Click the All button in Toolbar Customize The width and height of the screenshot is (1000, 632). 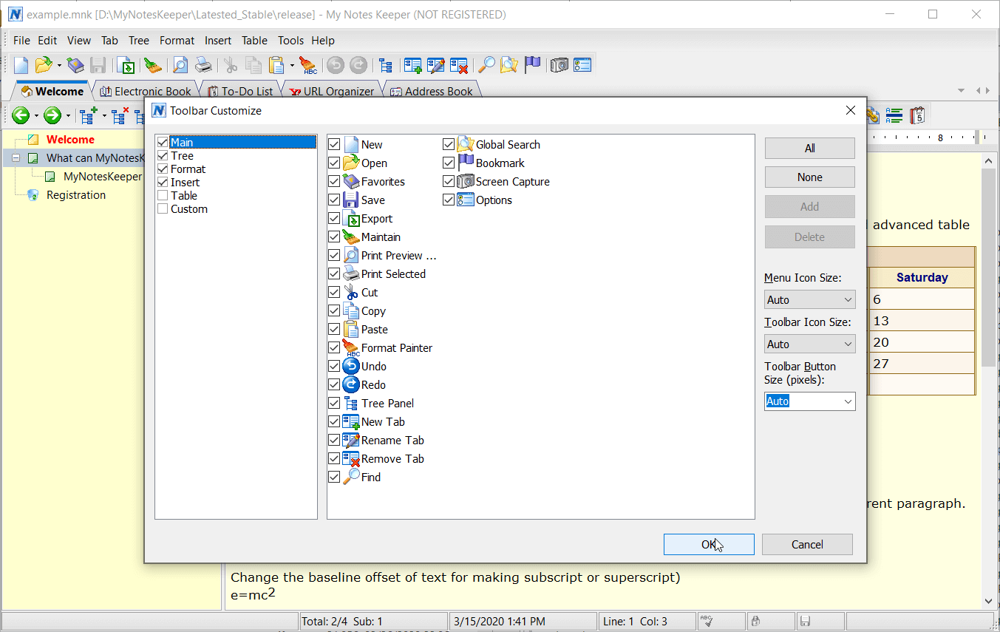click(x=810, y=148)
